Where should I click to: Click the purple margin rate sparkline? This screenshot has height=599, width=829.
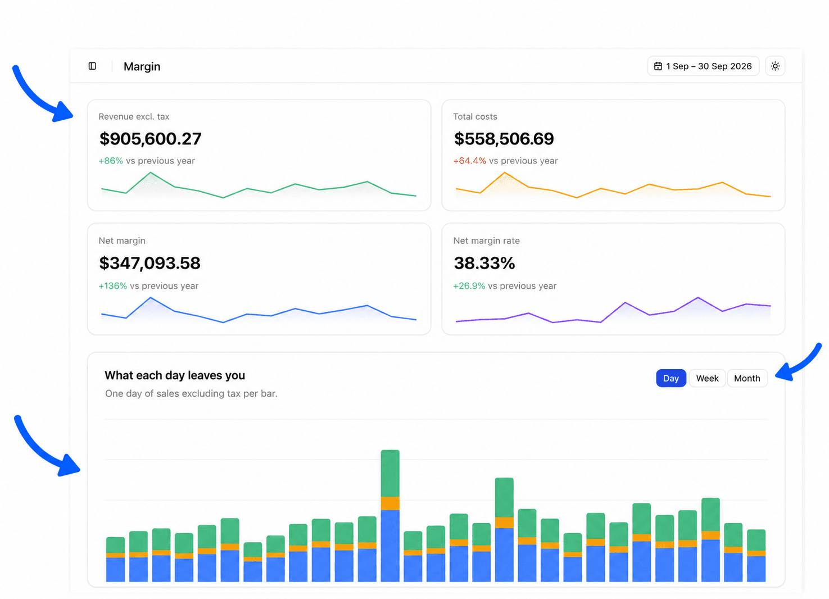[x=613, y=310]
